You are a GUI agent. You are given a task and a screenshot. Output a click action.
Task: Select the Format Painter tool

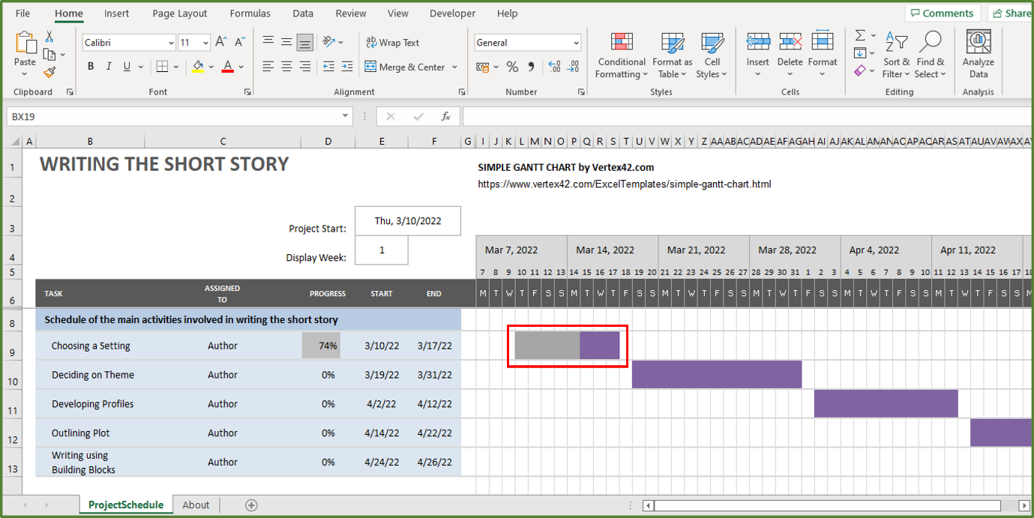pyautogui.click(x=49, y=72)
